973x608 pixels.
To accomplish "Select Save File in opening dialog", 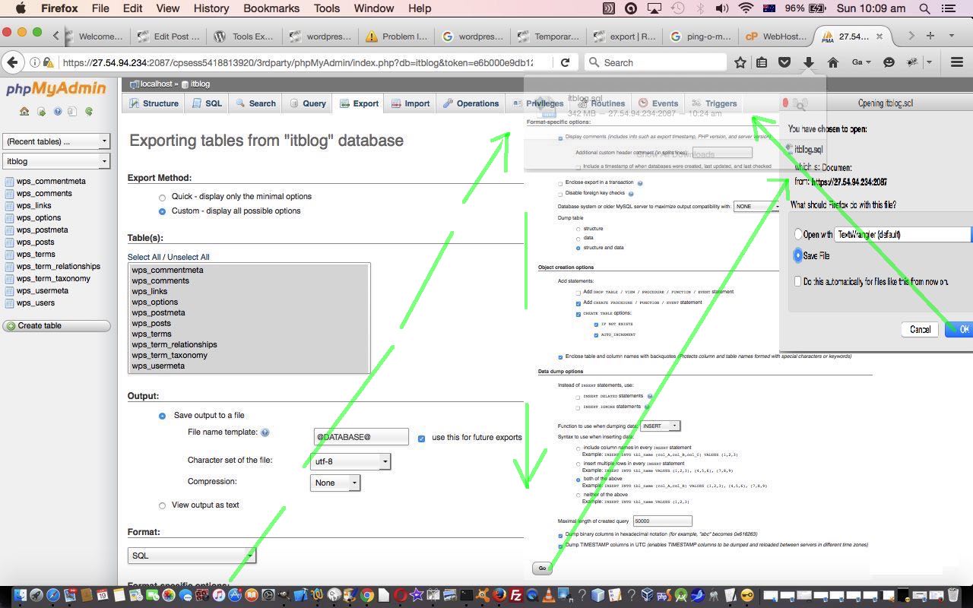I will (798, 255).
